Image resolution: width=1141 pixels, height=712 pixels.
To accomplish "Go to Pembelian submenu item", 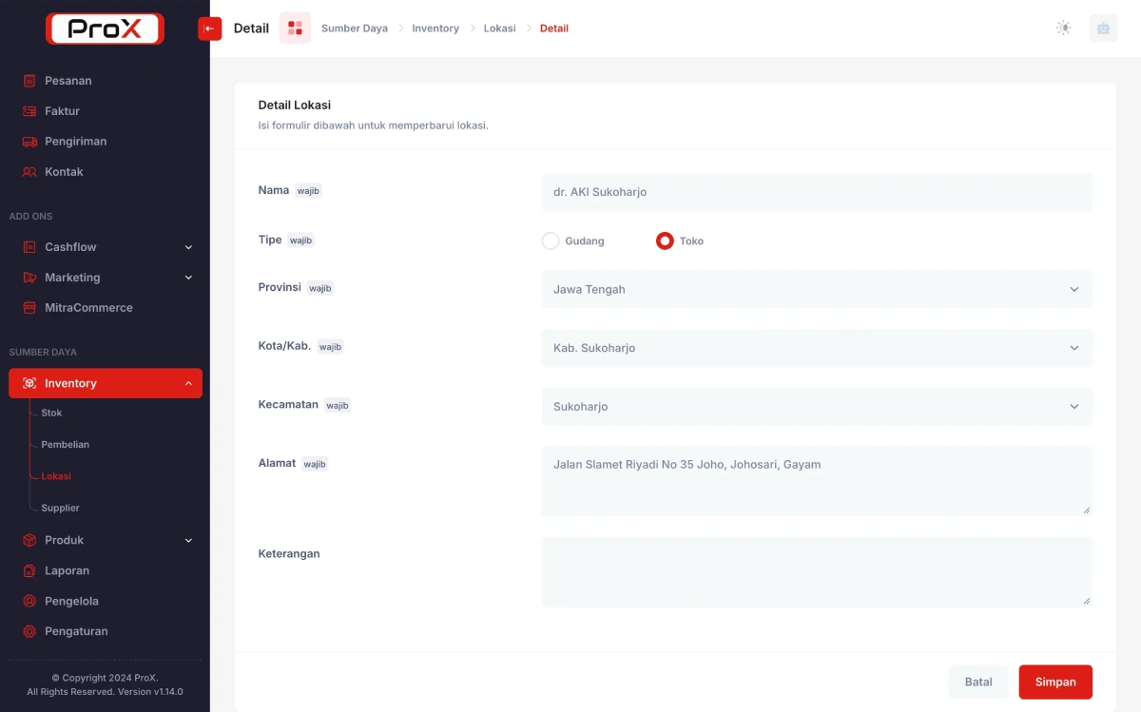I will pyautogui.click(x=65, y=444).
